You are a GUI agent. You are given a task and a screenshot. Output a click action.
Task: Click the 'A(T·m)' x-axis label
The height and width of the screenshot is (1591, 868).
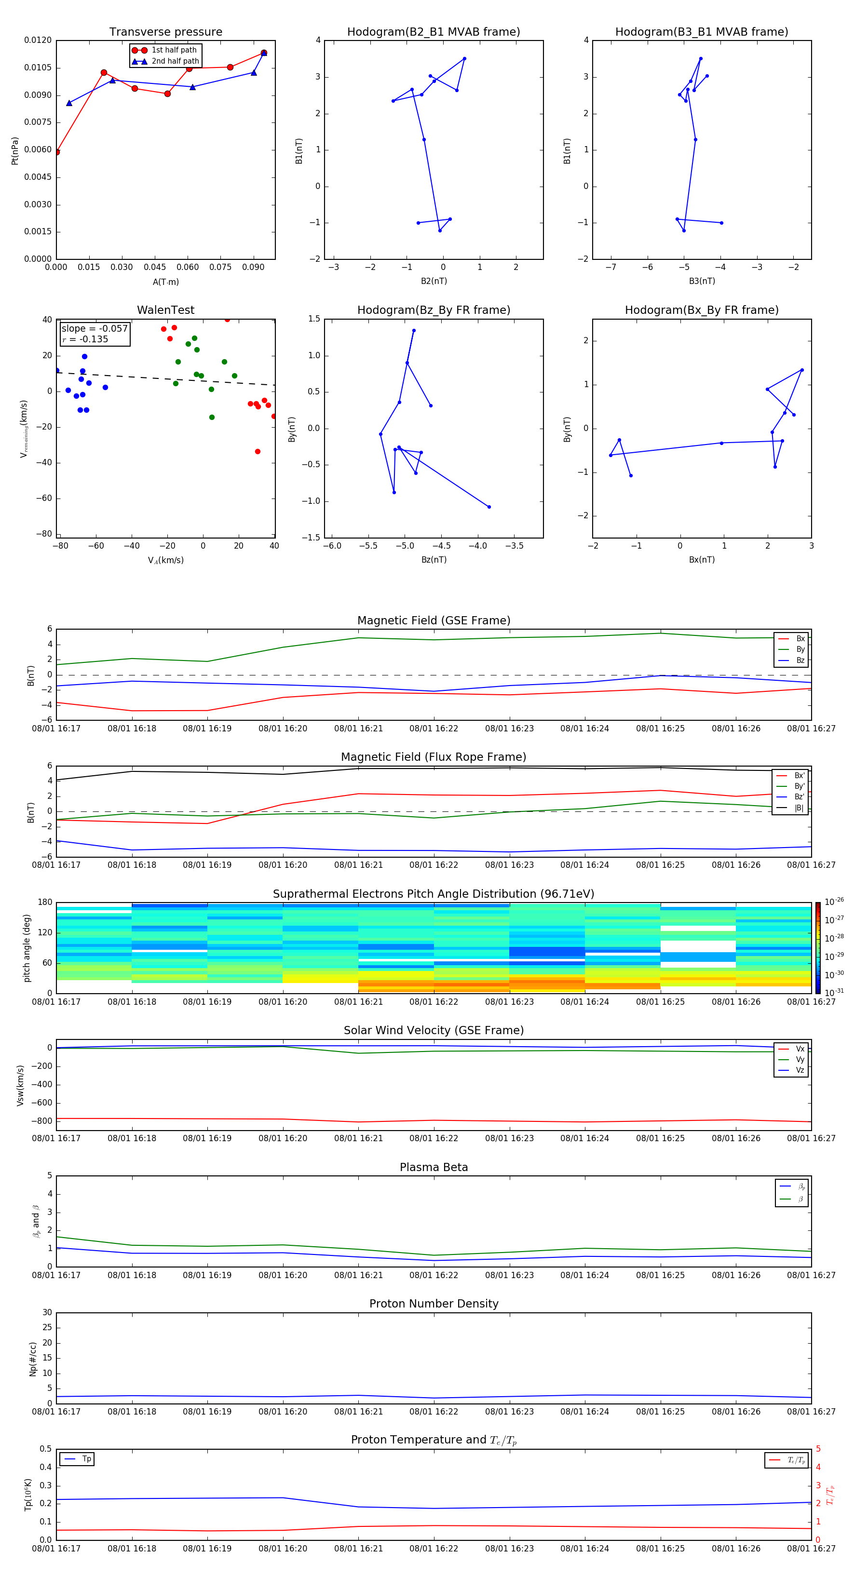click(165, 282)
